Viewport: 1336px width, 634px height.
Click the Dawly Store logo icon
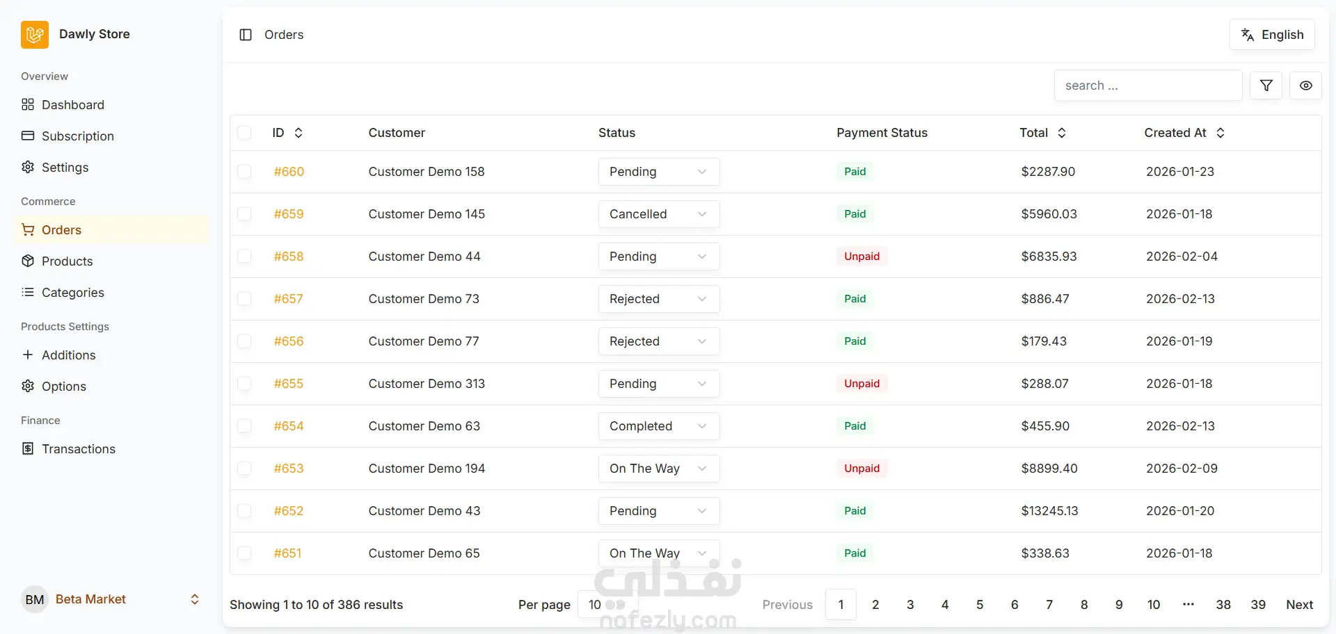click(x=35, y=34)
